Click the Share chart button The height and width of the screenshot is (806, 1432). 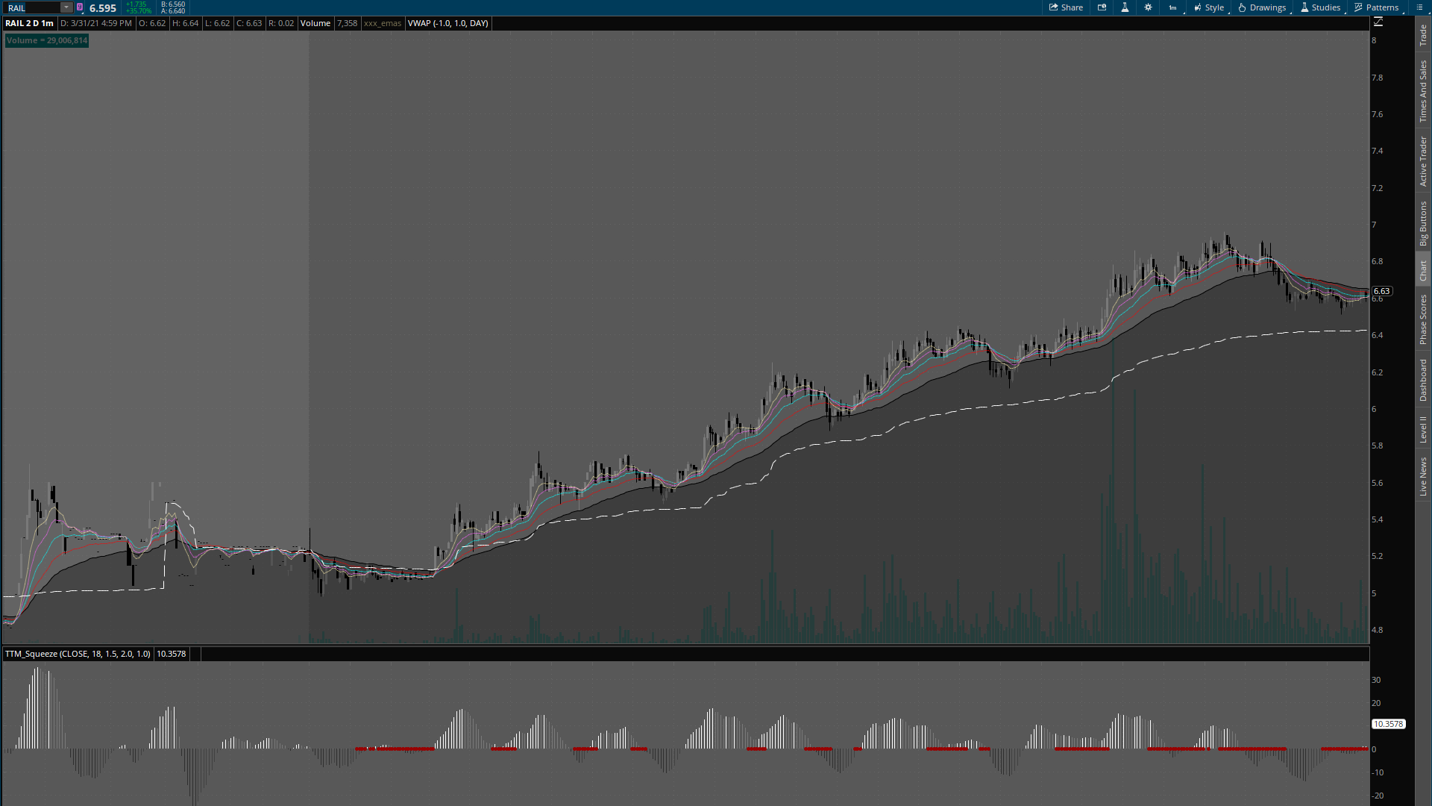[1066, 7]
